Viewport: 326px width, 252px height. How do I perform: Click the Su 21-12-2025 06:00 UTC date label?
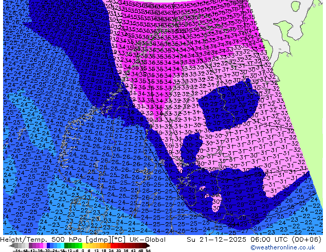click(254, 240)
